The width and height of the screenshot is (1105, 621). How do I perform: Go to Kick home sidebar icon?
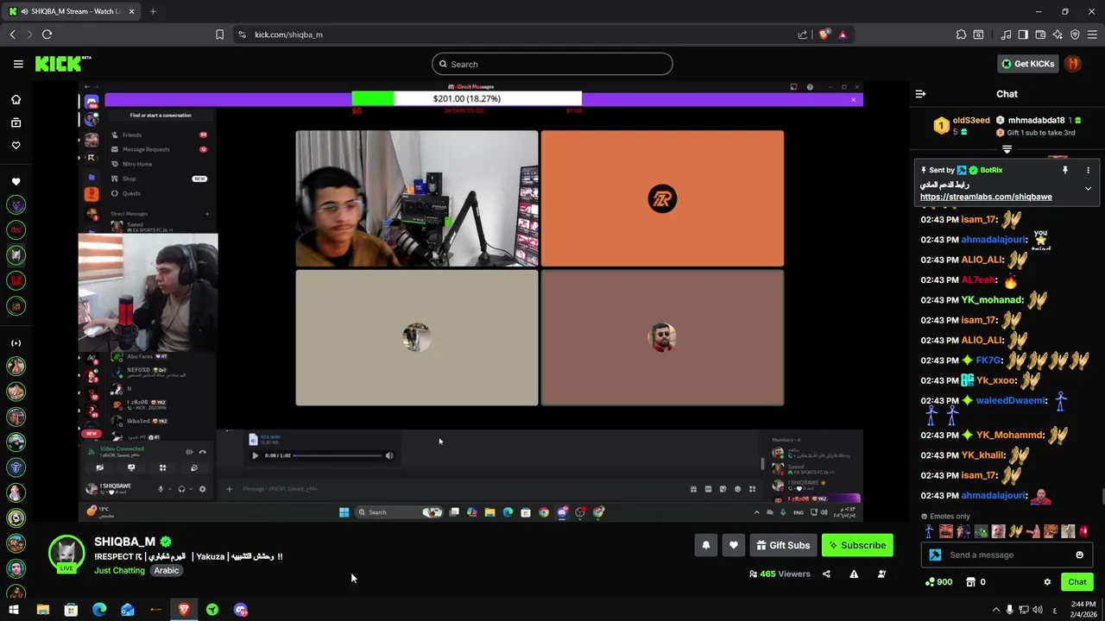tap(16, 100)
